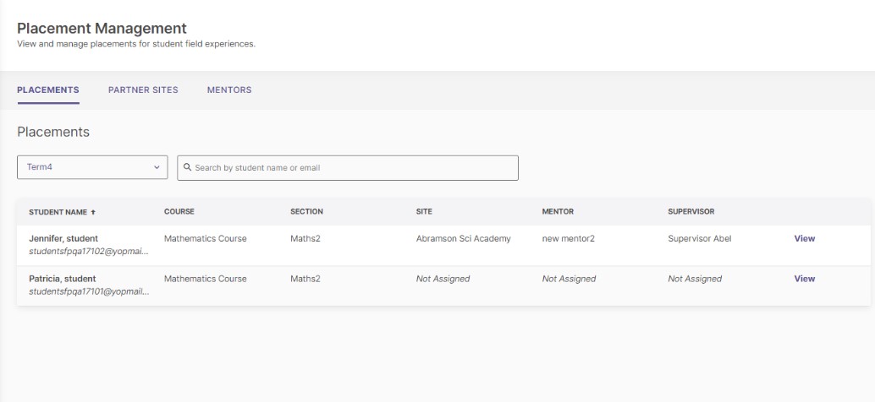Select the Jennifer, student name cell

pyautogui.click(x=63, y=239)
